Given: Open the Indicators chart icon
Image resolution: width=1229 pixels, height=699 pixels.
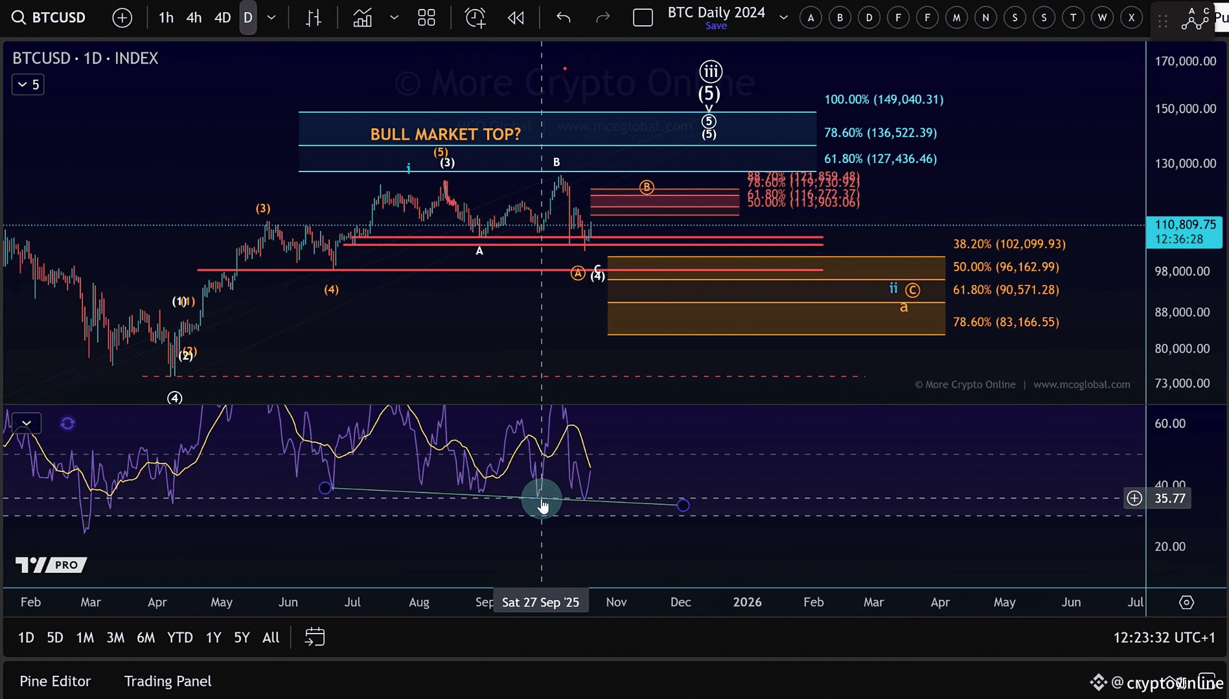Looking at the screenshot, I should (362, 17).
